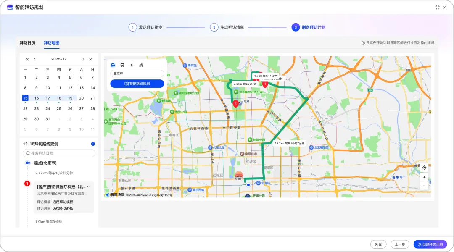Image resolution: width=454 pixels, height=252 pixels.
Task: Go to previous month in calendar
Action: coord(34,59)
